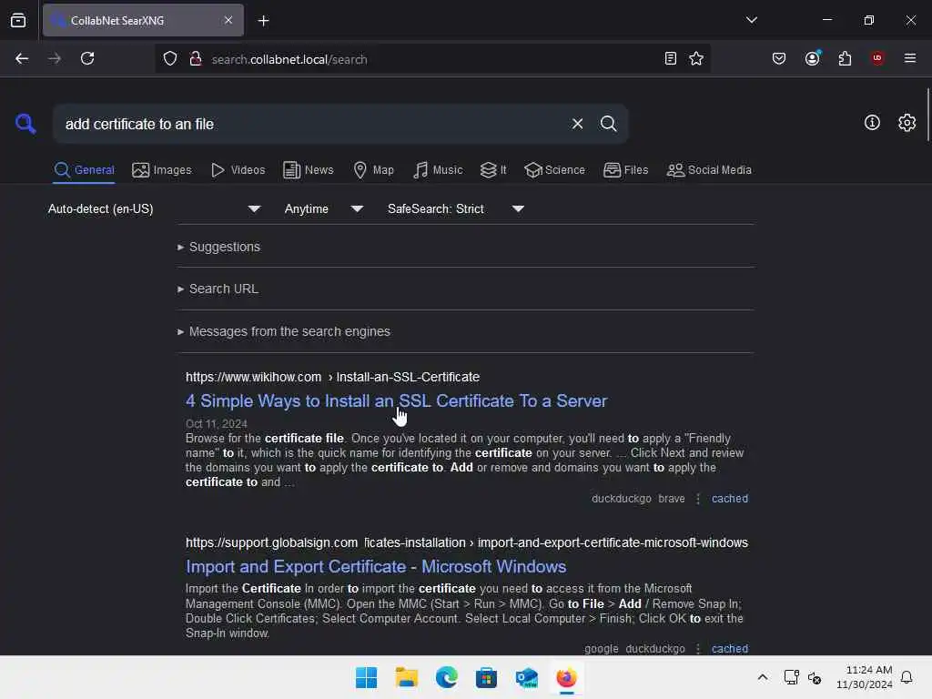Toggle reader view icon
Screen dimensions: 932x699
(x=671, y=58)
